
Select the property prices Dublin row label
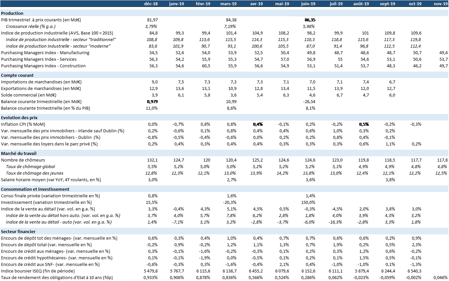51,137
